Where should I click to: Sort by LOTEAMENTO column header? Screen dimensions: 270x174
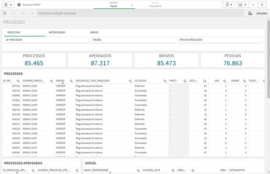pyautogui.click(x=237, y=170)
